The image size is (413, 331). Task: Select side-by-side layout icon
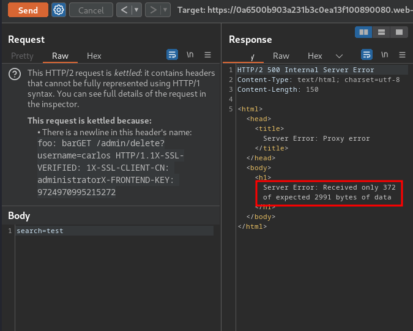[363, 32]
